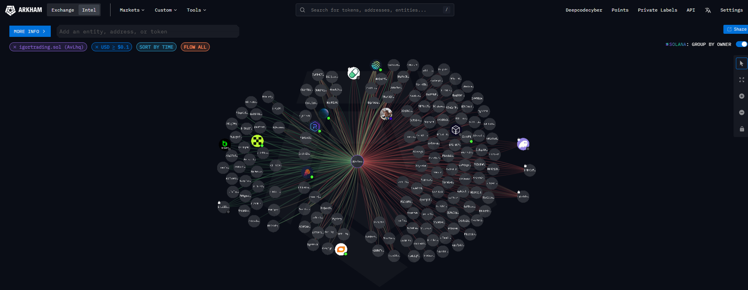
Task: Click the SORT BY TIME filter
Action: 156,47
